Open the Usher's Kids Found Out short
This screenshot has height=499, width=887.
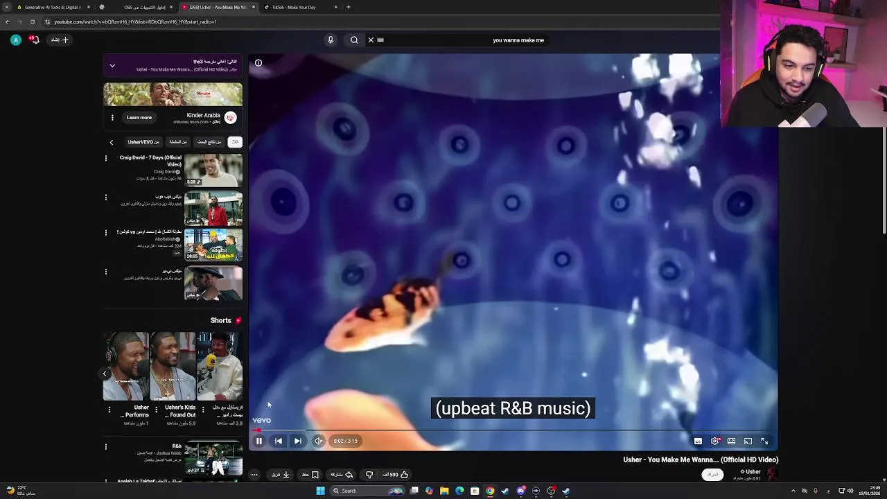(x=173, y=366)
